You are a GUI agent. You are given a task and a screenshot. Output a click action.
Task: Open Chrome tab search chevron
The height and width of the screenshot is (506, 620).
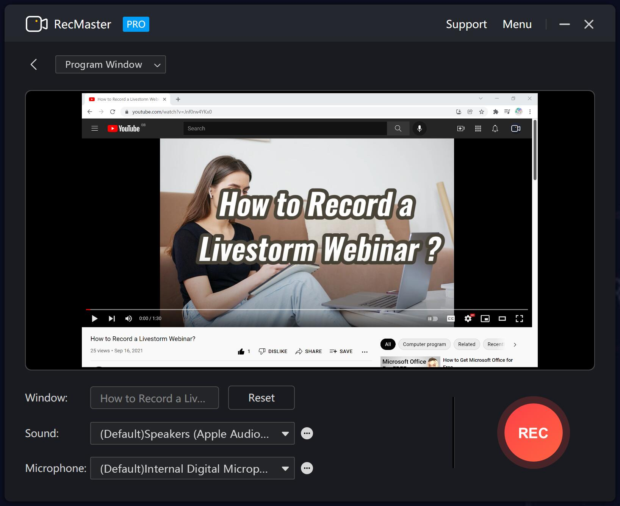click(481, 98)
